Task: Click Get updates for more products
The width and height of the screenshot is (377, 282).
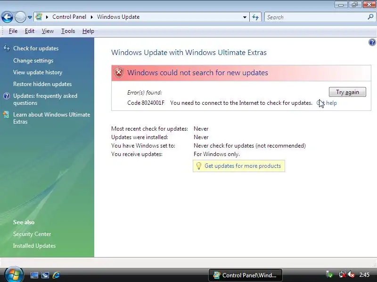Action: click(x=243, y=166)
